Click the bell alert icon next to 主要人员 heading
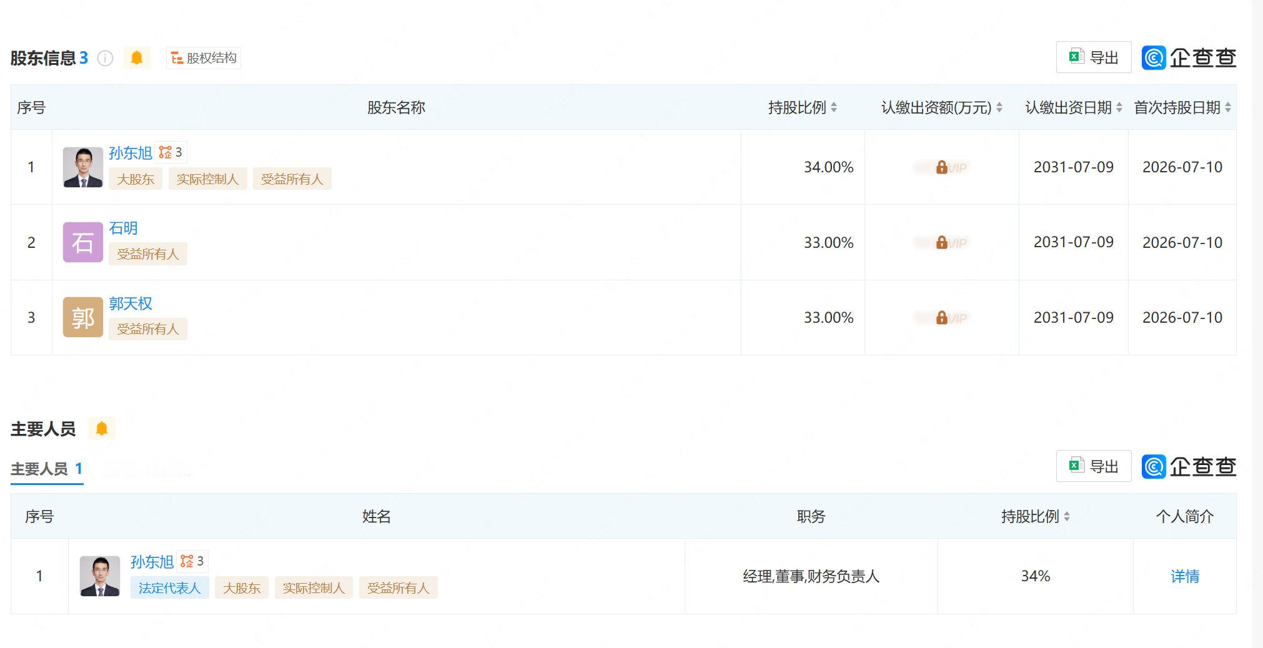The height and width of the screenshot is (648, 1263). (102, 429)
